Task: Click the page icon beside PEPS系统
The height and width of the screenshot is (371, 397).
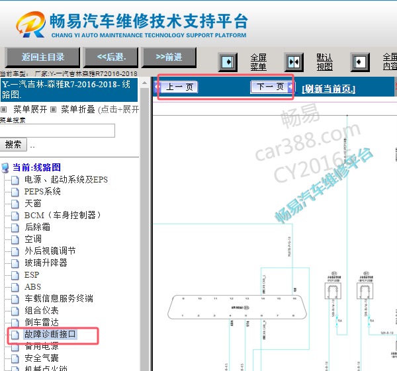Action: click(15, 192)
